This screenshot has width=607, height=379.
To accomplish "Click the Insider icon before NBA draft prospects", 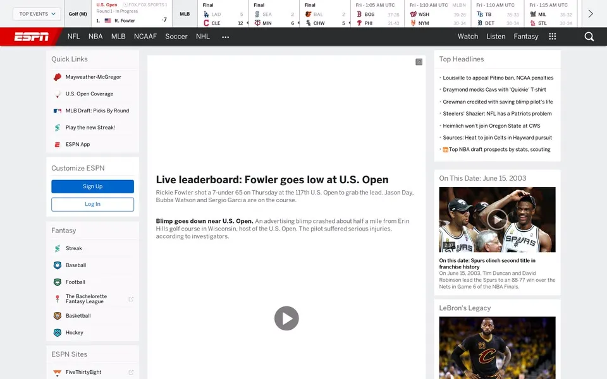I will pos(445,150).
